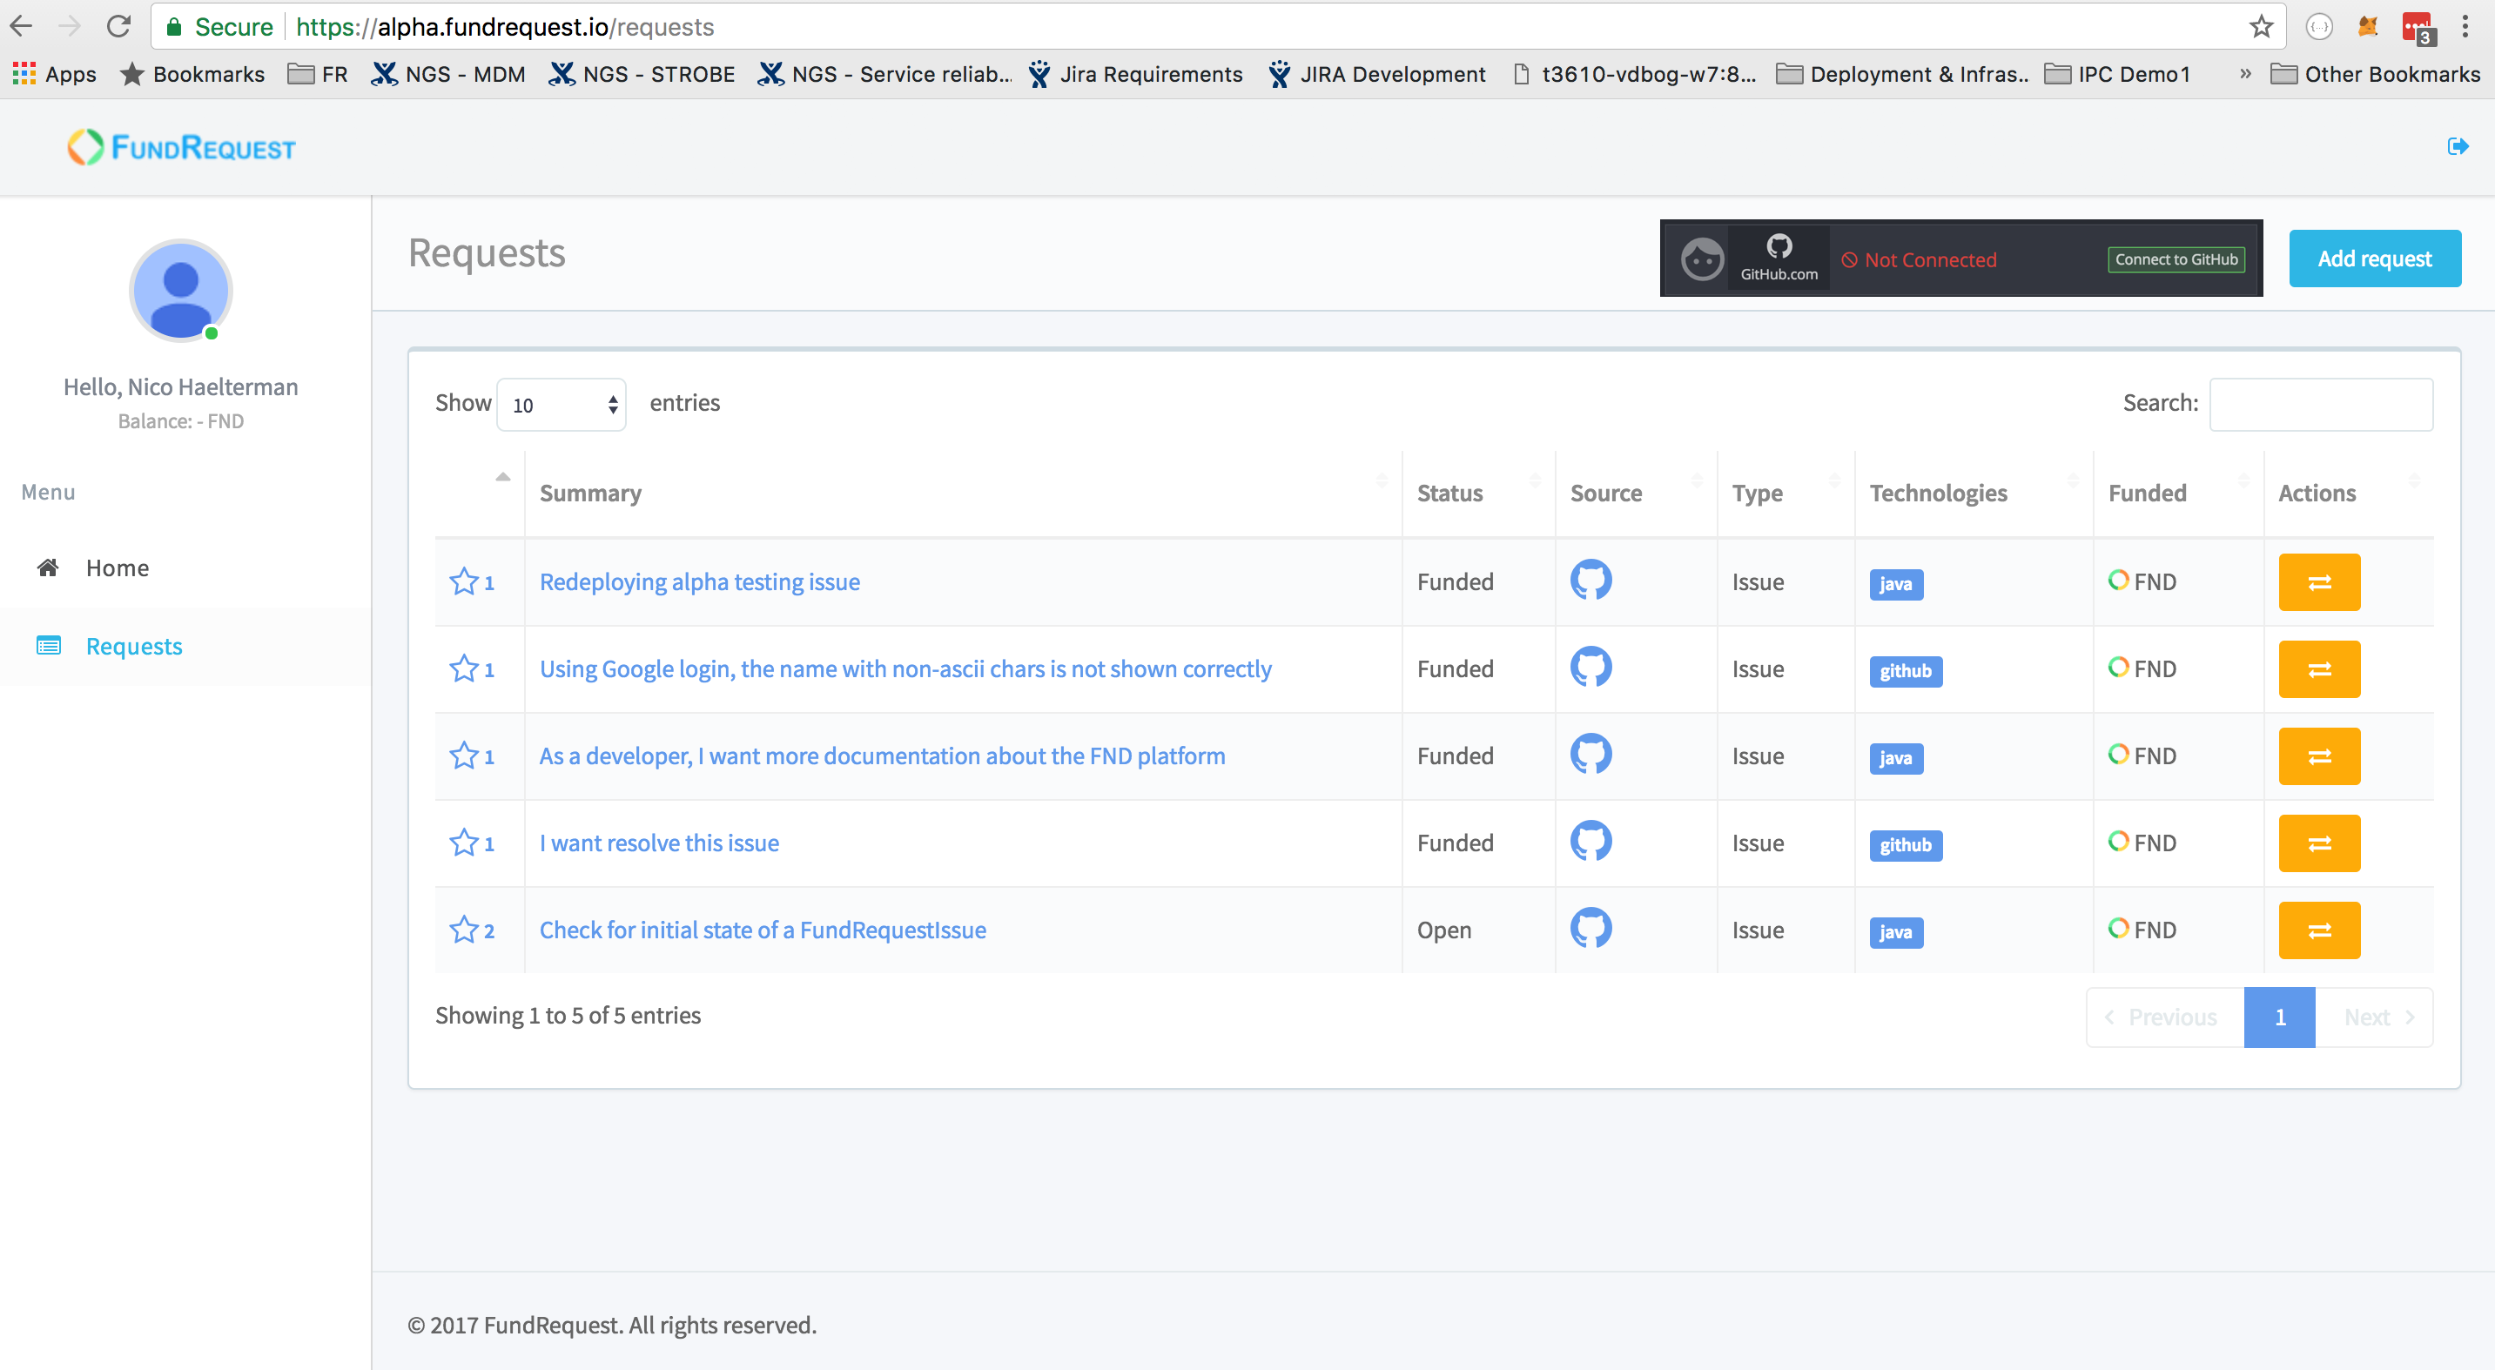The height and width of the screenshot is (1370, 2495).
Task: Sort table by Summary column
Action: point(591,493)
